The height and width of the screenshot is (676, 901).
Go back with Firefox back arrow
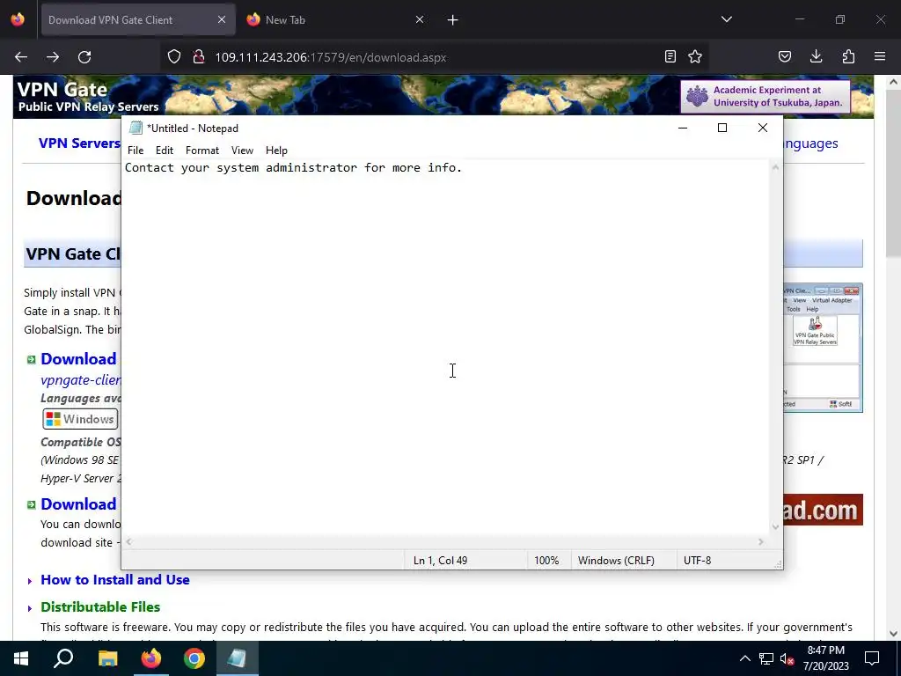point(21,57)
